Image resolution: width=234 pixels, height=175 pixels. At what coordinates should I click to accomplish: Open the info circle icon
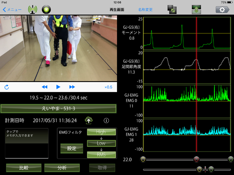pyautogui.click(x=106, y=121)
